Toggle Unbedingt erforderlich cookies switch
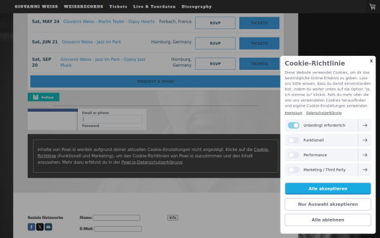Screen dimensions: 380x238 (293, 125)
